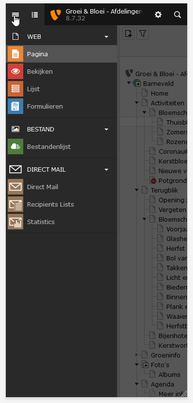193x403 pixels.
Task: Click the Groei & Bloei site title
Action: [x=104, y=12]
